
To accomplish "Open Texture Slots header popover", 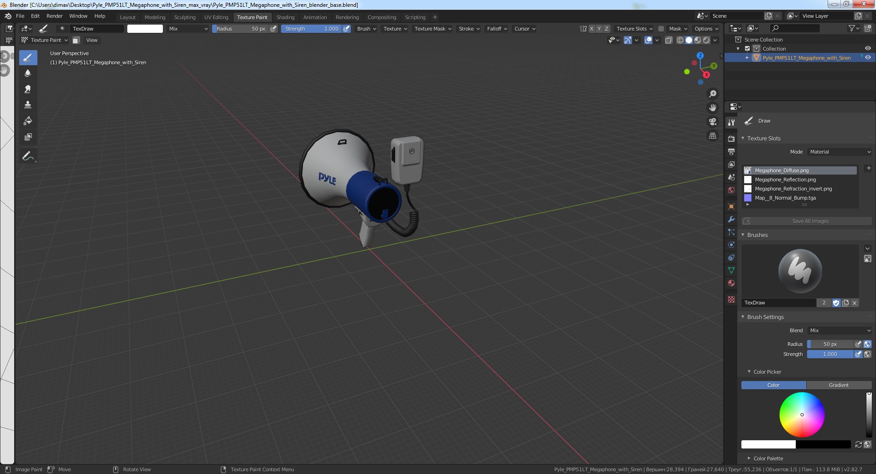I will (x=634, y=29).
